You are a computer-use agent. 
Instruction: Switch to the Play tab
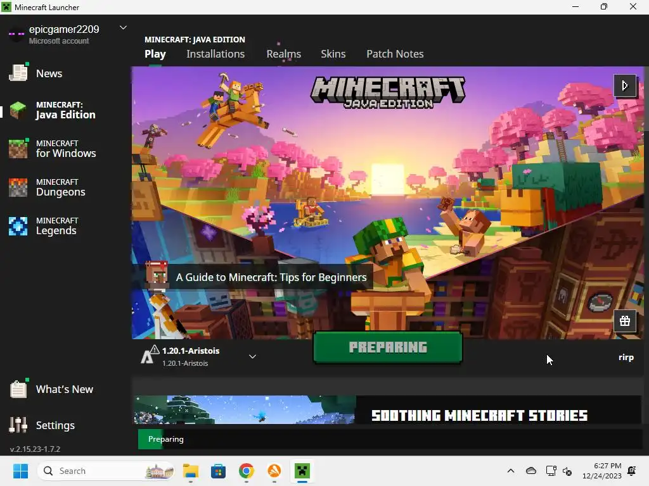click(155, 54)
